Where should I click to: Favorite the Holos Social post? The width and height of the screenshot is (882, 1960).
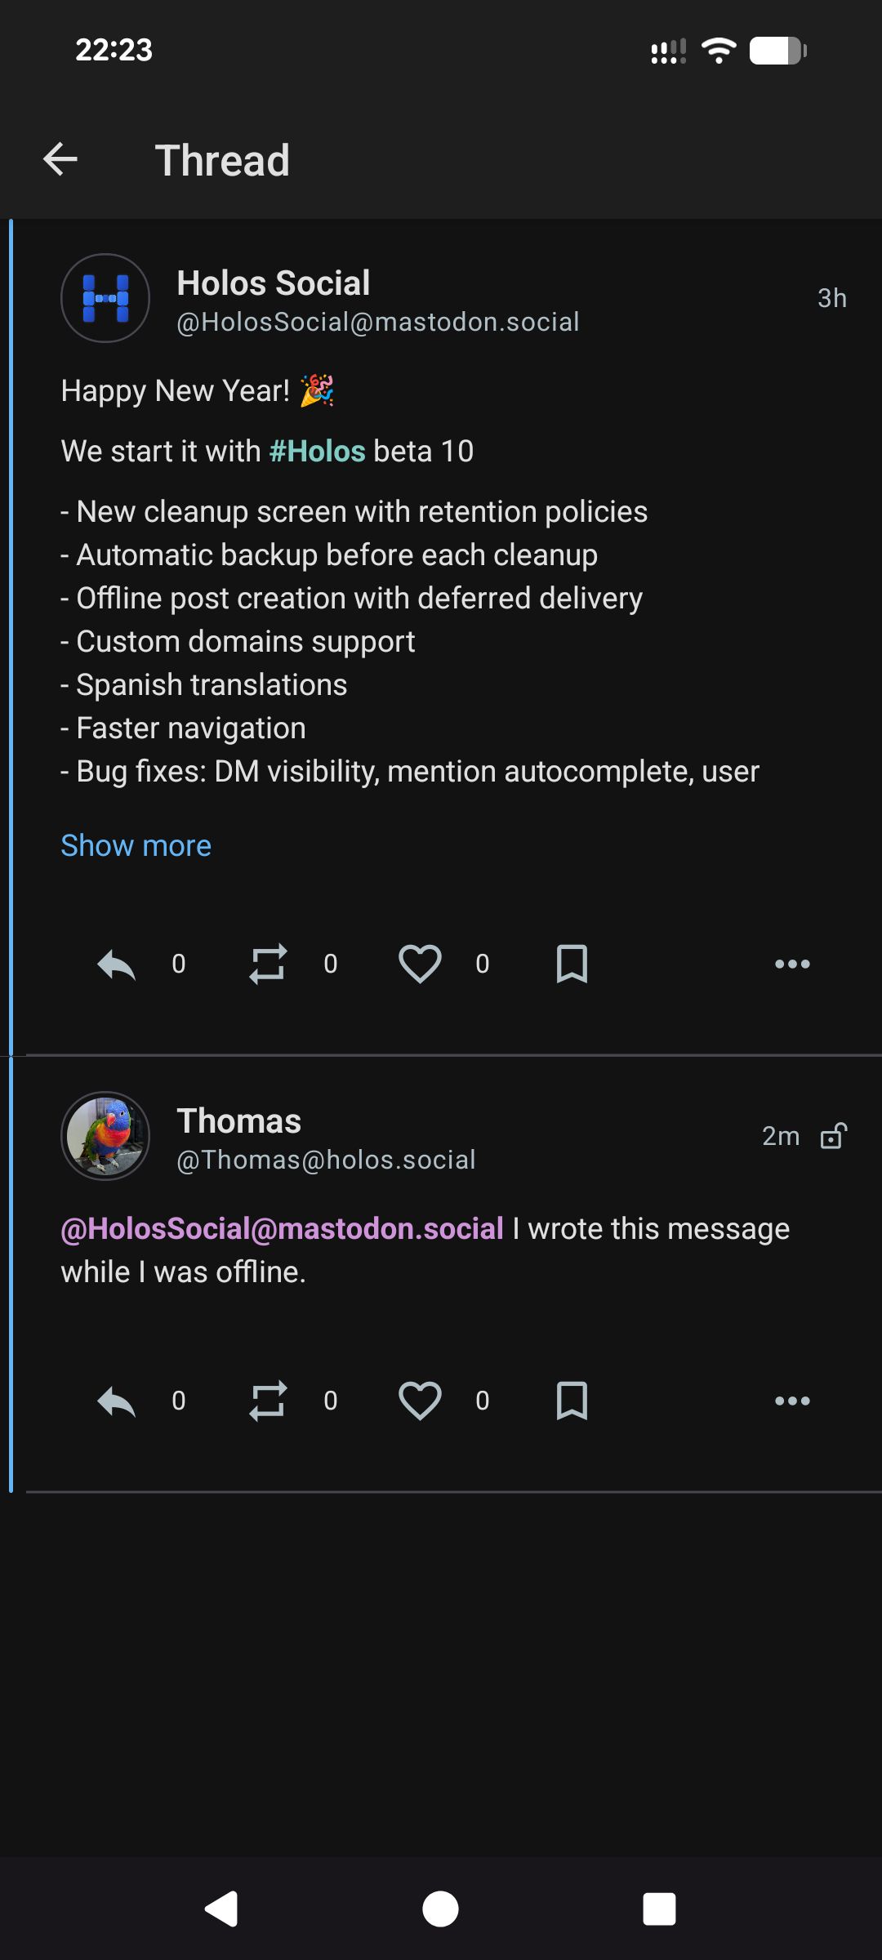click(x=420, y=964)
